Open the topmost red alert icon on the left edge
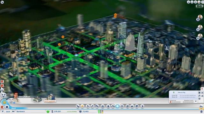Screen dimensions: 204x114 [x=2, y=81]
